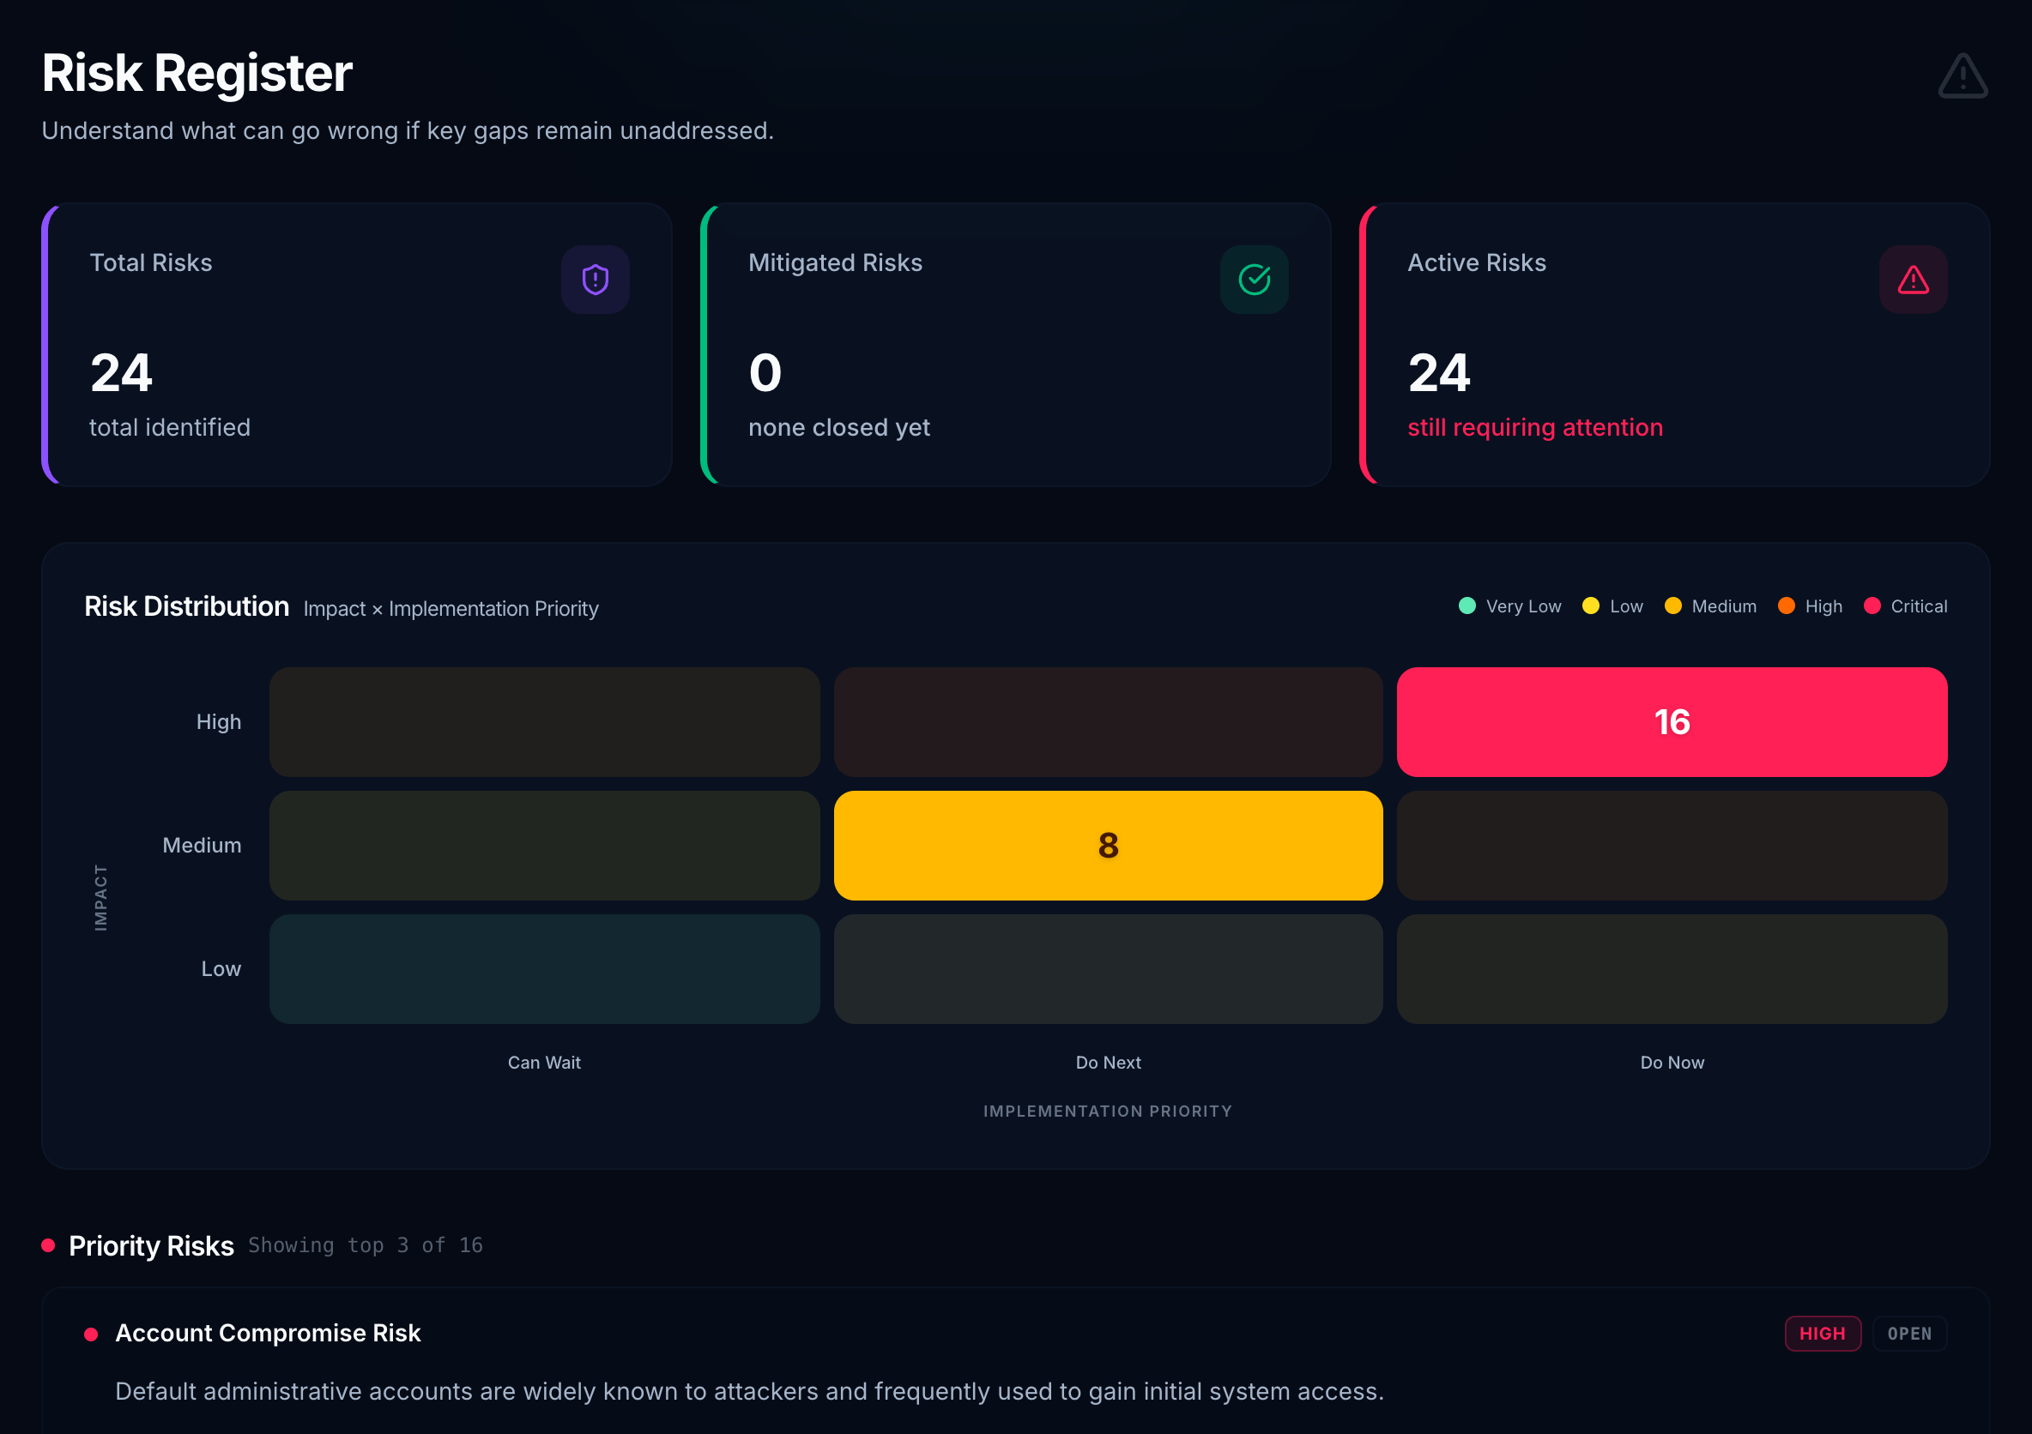Click the red Critical legend dot

click(x=1872, y=606)
